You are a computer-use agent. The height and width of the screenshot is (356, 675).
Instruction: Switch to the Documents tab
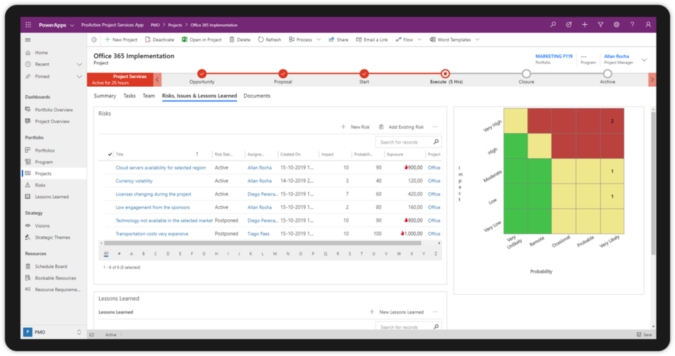point(257,96)
